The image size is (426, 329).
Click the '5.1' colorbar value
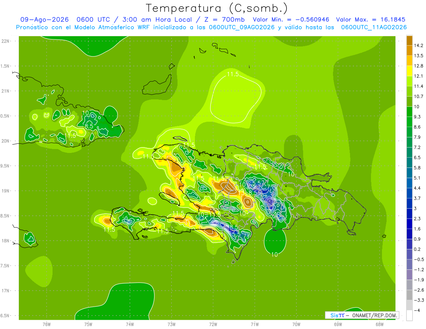pos(417,178)
